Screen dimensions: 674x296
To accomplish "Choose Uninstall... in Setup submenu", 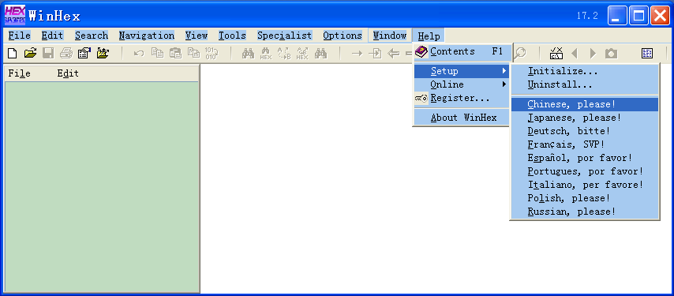I will 585,84.
